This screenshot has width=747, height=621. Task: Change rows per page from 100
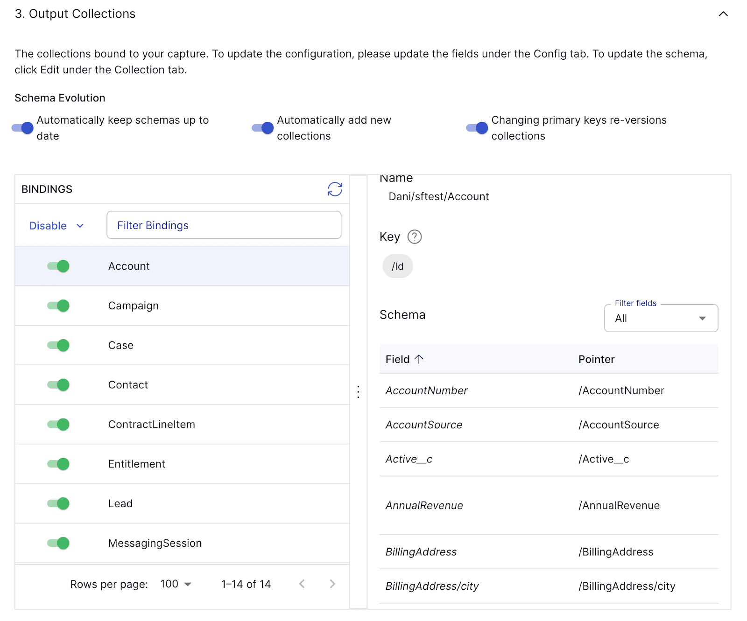(x=176, y=584)
